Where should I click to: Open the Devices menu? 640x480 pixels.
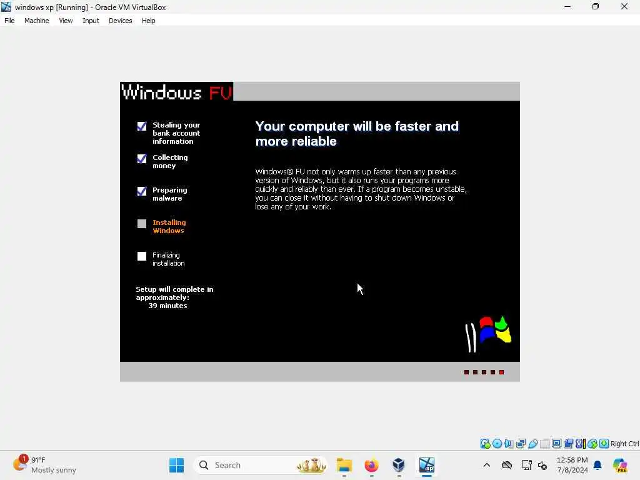[x=120, y=21]
